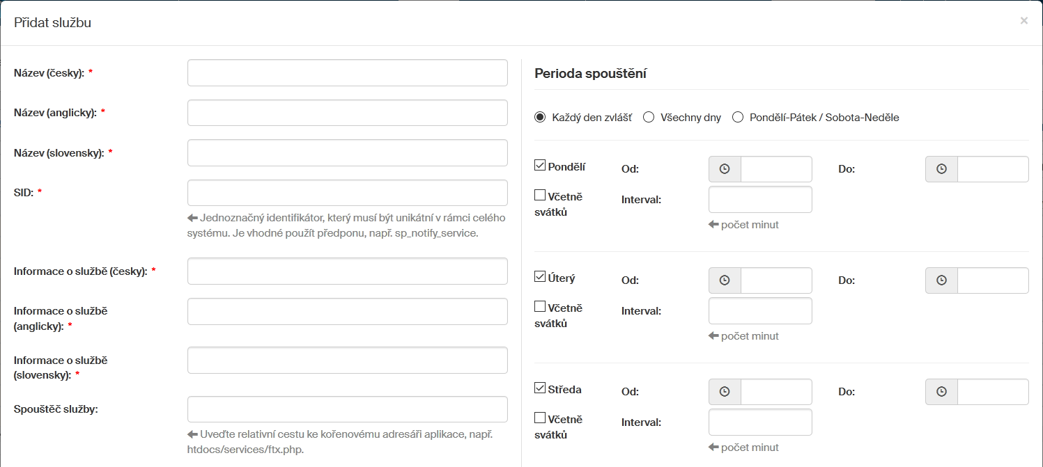Click the clock icon for Pondělí Od
This screenshot has width=1043, height=467.
(x=725, y=169)
